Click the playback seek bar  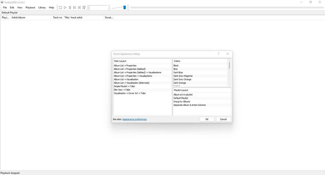(226, 8)
